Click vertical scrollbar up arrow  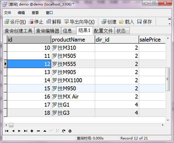click(x=168, y=38)
